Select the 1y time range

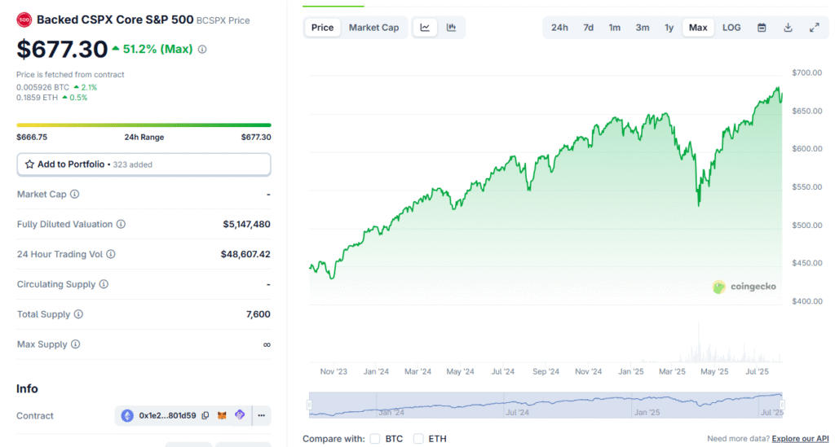(669, 28)
